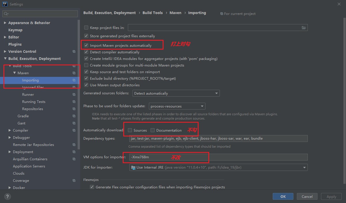Expand the Debugger tree node

pos(10,138)
